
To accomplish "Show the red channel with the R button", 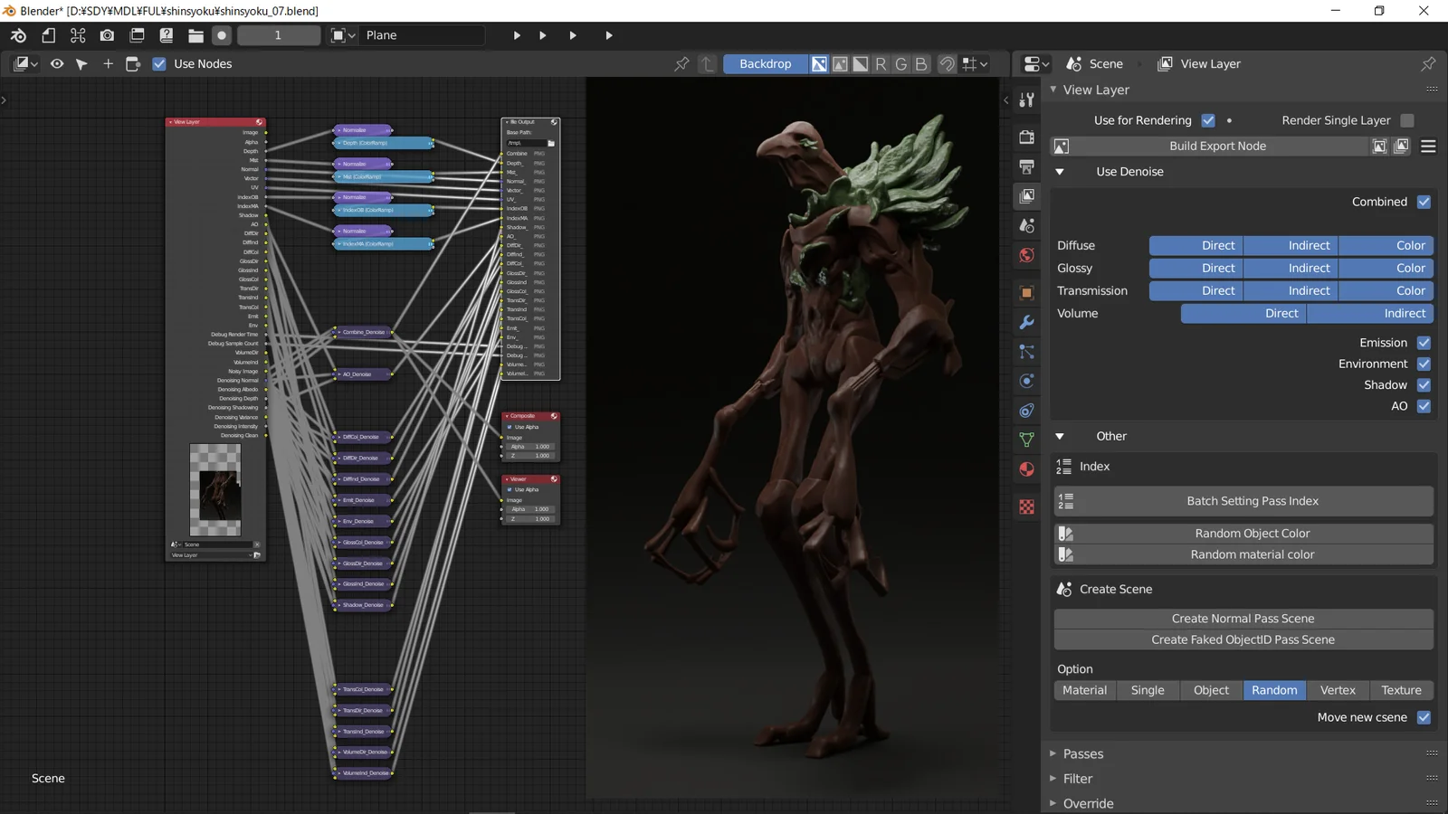I will coord(881,63).
